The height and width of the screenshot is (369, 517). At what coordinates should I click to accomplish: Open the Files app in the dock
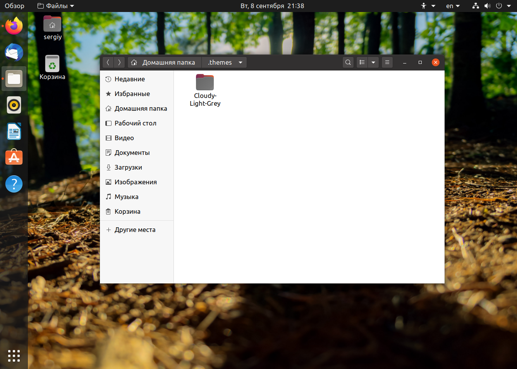click(14, 79)
